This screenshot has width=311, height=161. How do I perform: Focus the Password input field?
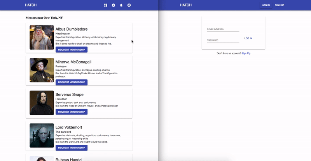(x=223, y=40)
